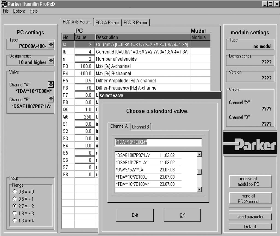Click the Module column header
280x236 pixels.
tap(200, 37)
